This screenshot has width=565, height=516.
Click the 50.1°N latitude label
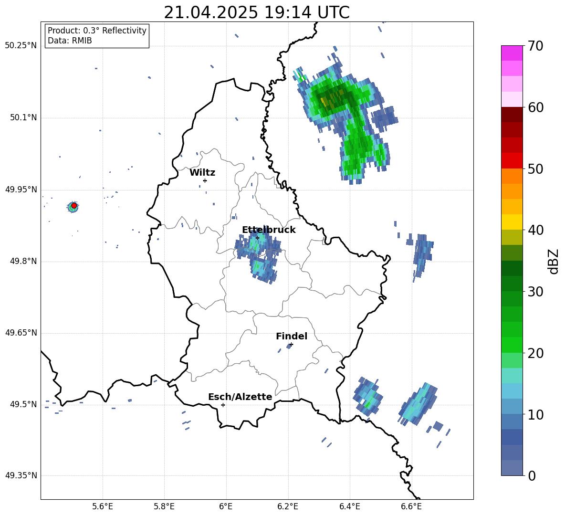[23, 118]
